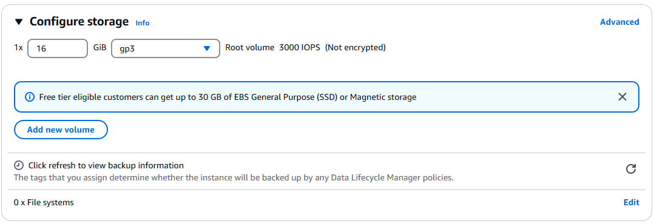The image size is (654, 224).
Task: Add new volume
Action: pos(61,130)
